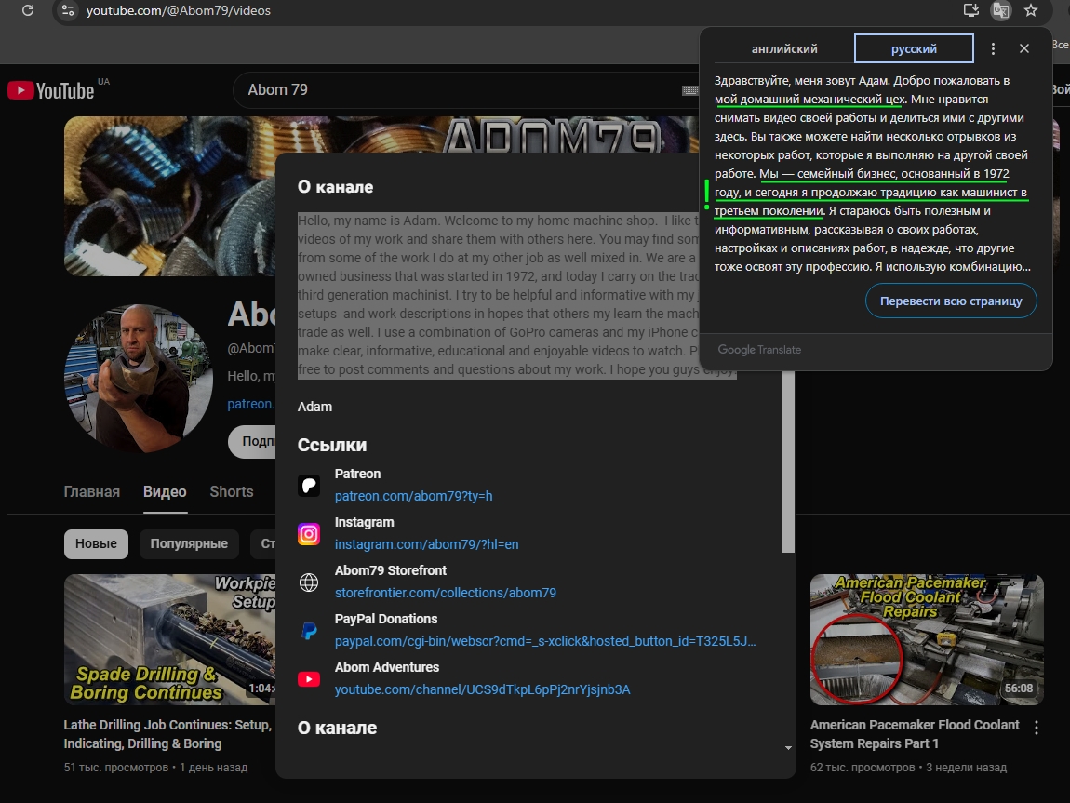Click the Adam signature text
The image size is (1070, 803).
(x=314, y=407)
